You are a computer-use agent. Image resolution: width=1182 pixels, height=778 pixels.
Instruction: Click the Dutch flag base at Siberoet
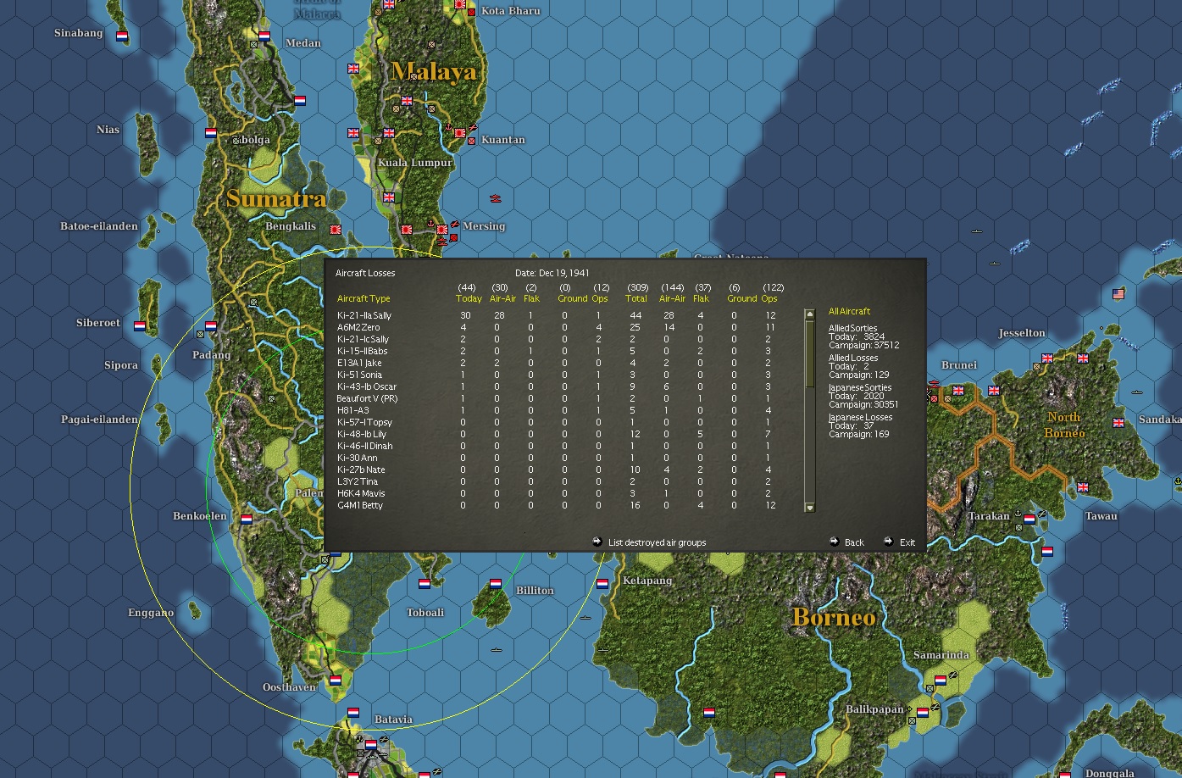pos(140,325)
